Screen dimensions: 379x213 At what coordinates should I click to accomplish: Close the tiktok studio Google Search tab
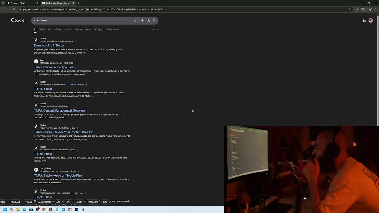pyautogui.click(x=73, y=3)
